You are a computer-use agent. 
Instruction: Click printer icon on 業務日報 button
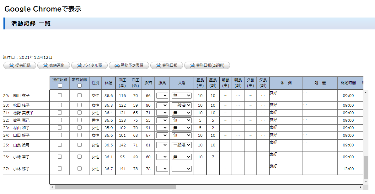158,66
